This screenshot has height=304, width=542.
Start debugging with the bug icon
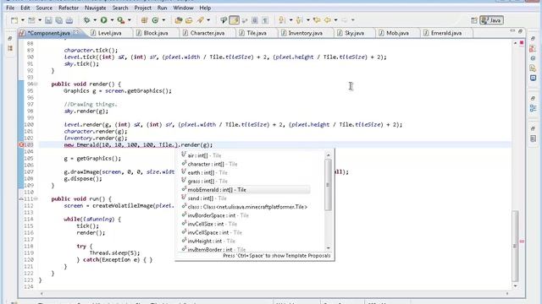tap(86, 20)
